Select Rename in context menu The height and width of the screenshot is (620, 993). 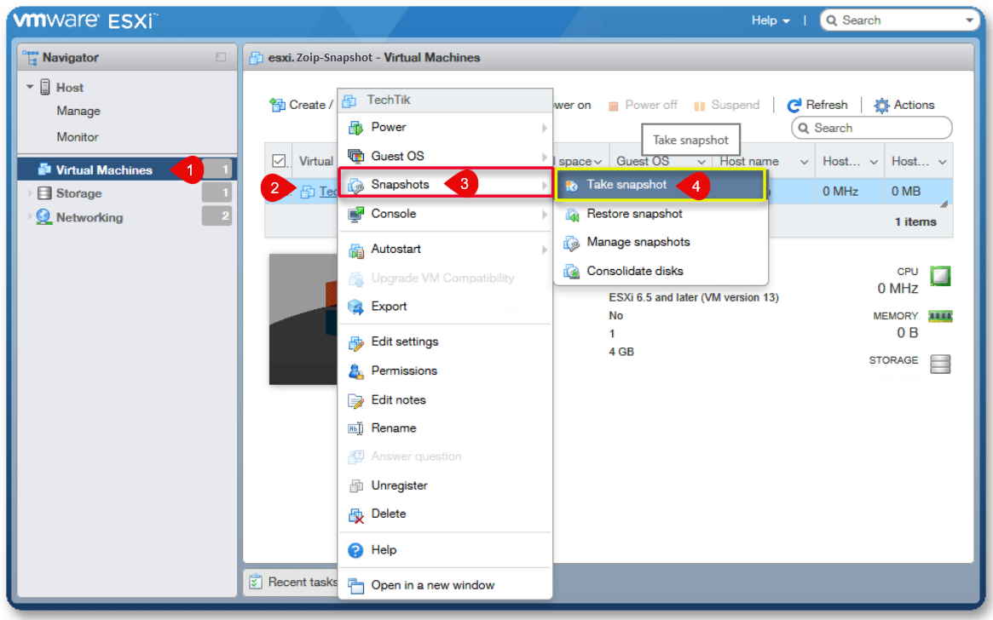(x=445, y=428)
